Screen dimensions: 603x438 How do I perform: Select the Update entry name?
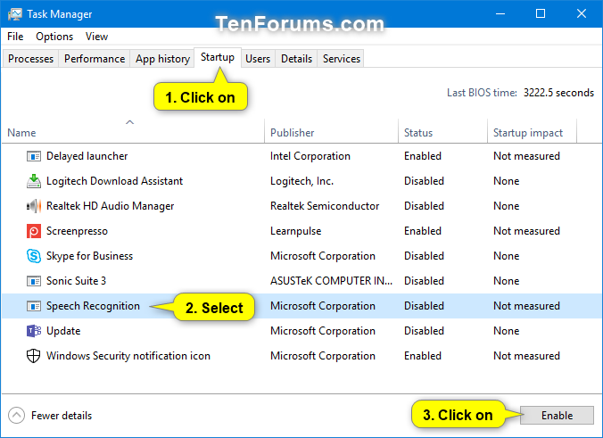point(63,331)
